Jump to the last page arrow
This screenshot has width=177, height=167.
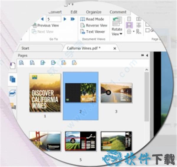click(x=73, y=19)
